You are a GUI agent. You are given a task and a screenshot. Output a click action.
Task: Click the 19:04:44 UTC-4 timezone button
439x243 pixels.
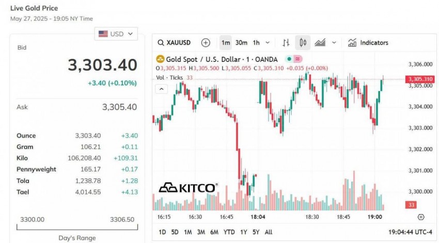coord(411,232)
